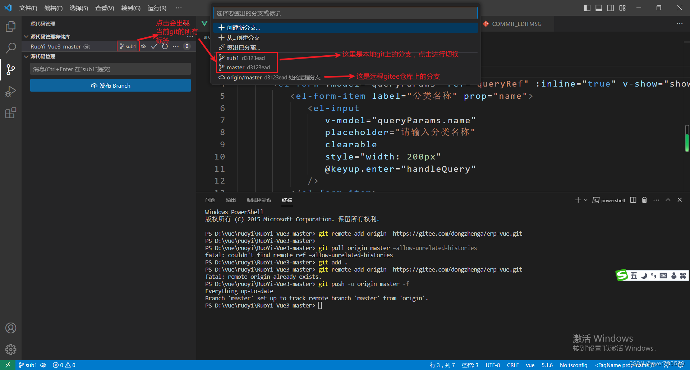Toggle bottom panel layout icon
The width and height of the screenshot is (690, 370).
pyautogui.click(x=599, y=8)
